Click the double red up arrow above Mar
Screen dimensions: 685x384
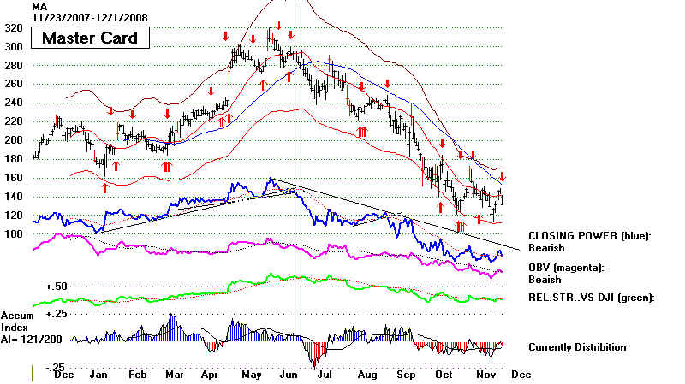tap(168, 167)
